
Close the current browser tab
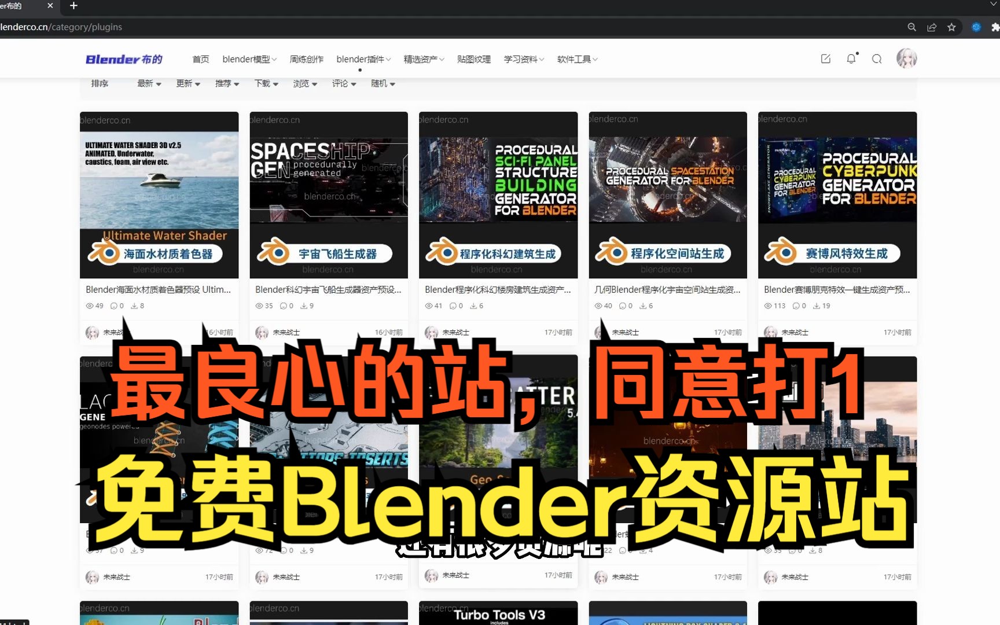(x=50, y=6)
